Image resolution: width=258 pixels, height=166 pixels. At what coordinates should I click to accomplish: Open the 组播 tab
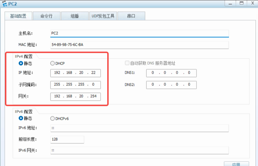pyautogui.click(x=74, y=16)
